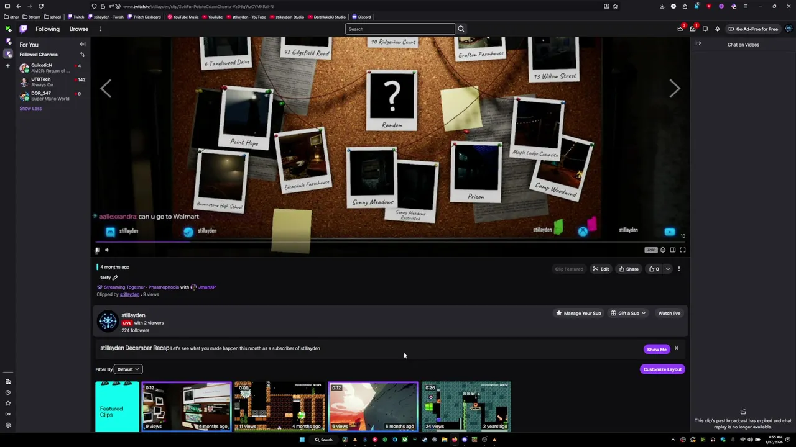Open the user profile avatar menu
This screenshot has width=796, height=447.
tap(789, 29)
